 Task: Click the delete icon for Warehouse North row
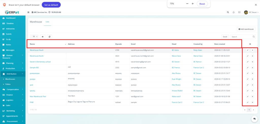coord(252,56)
